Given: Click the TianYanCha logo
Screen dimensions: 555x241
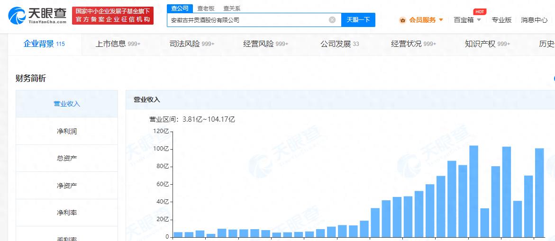Looking at the screenshot, I should coord(37,16).
